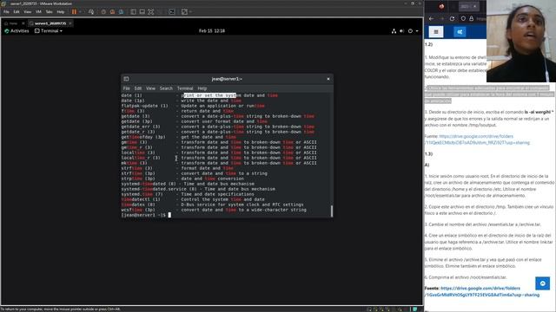
Task: Open the VMware Help menu
Action: pos(61,11)
